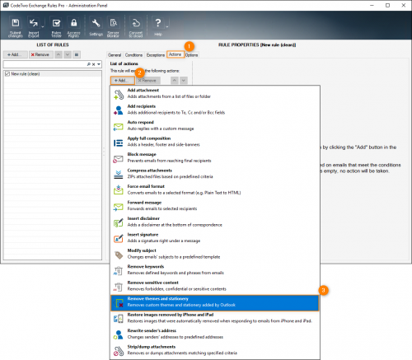Switch to the Options tab
412x360 pixels.
click(191, 55)
